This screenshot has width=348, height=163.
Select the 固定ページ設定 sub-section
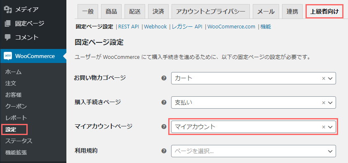tap(94, 27)
